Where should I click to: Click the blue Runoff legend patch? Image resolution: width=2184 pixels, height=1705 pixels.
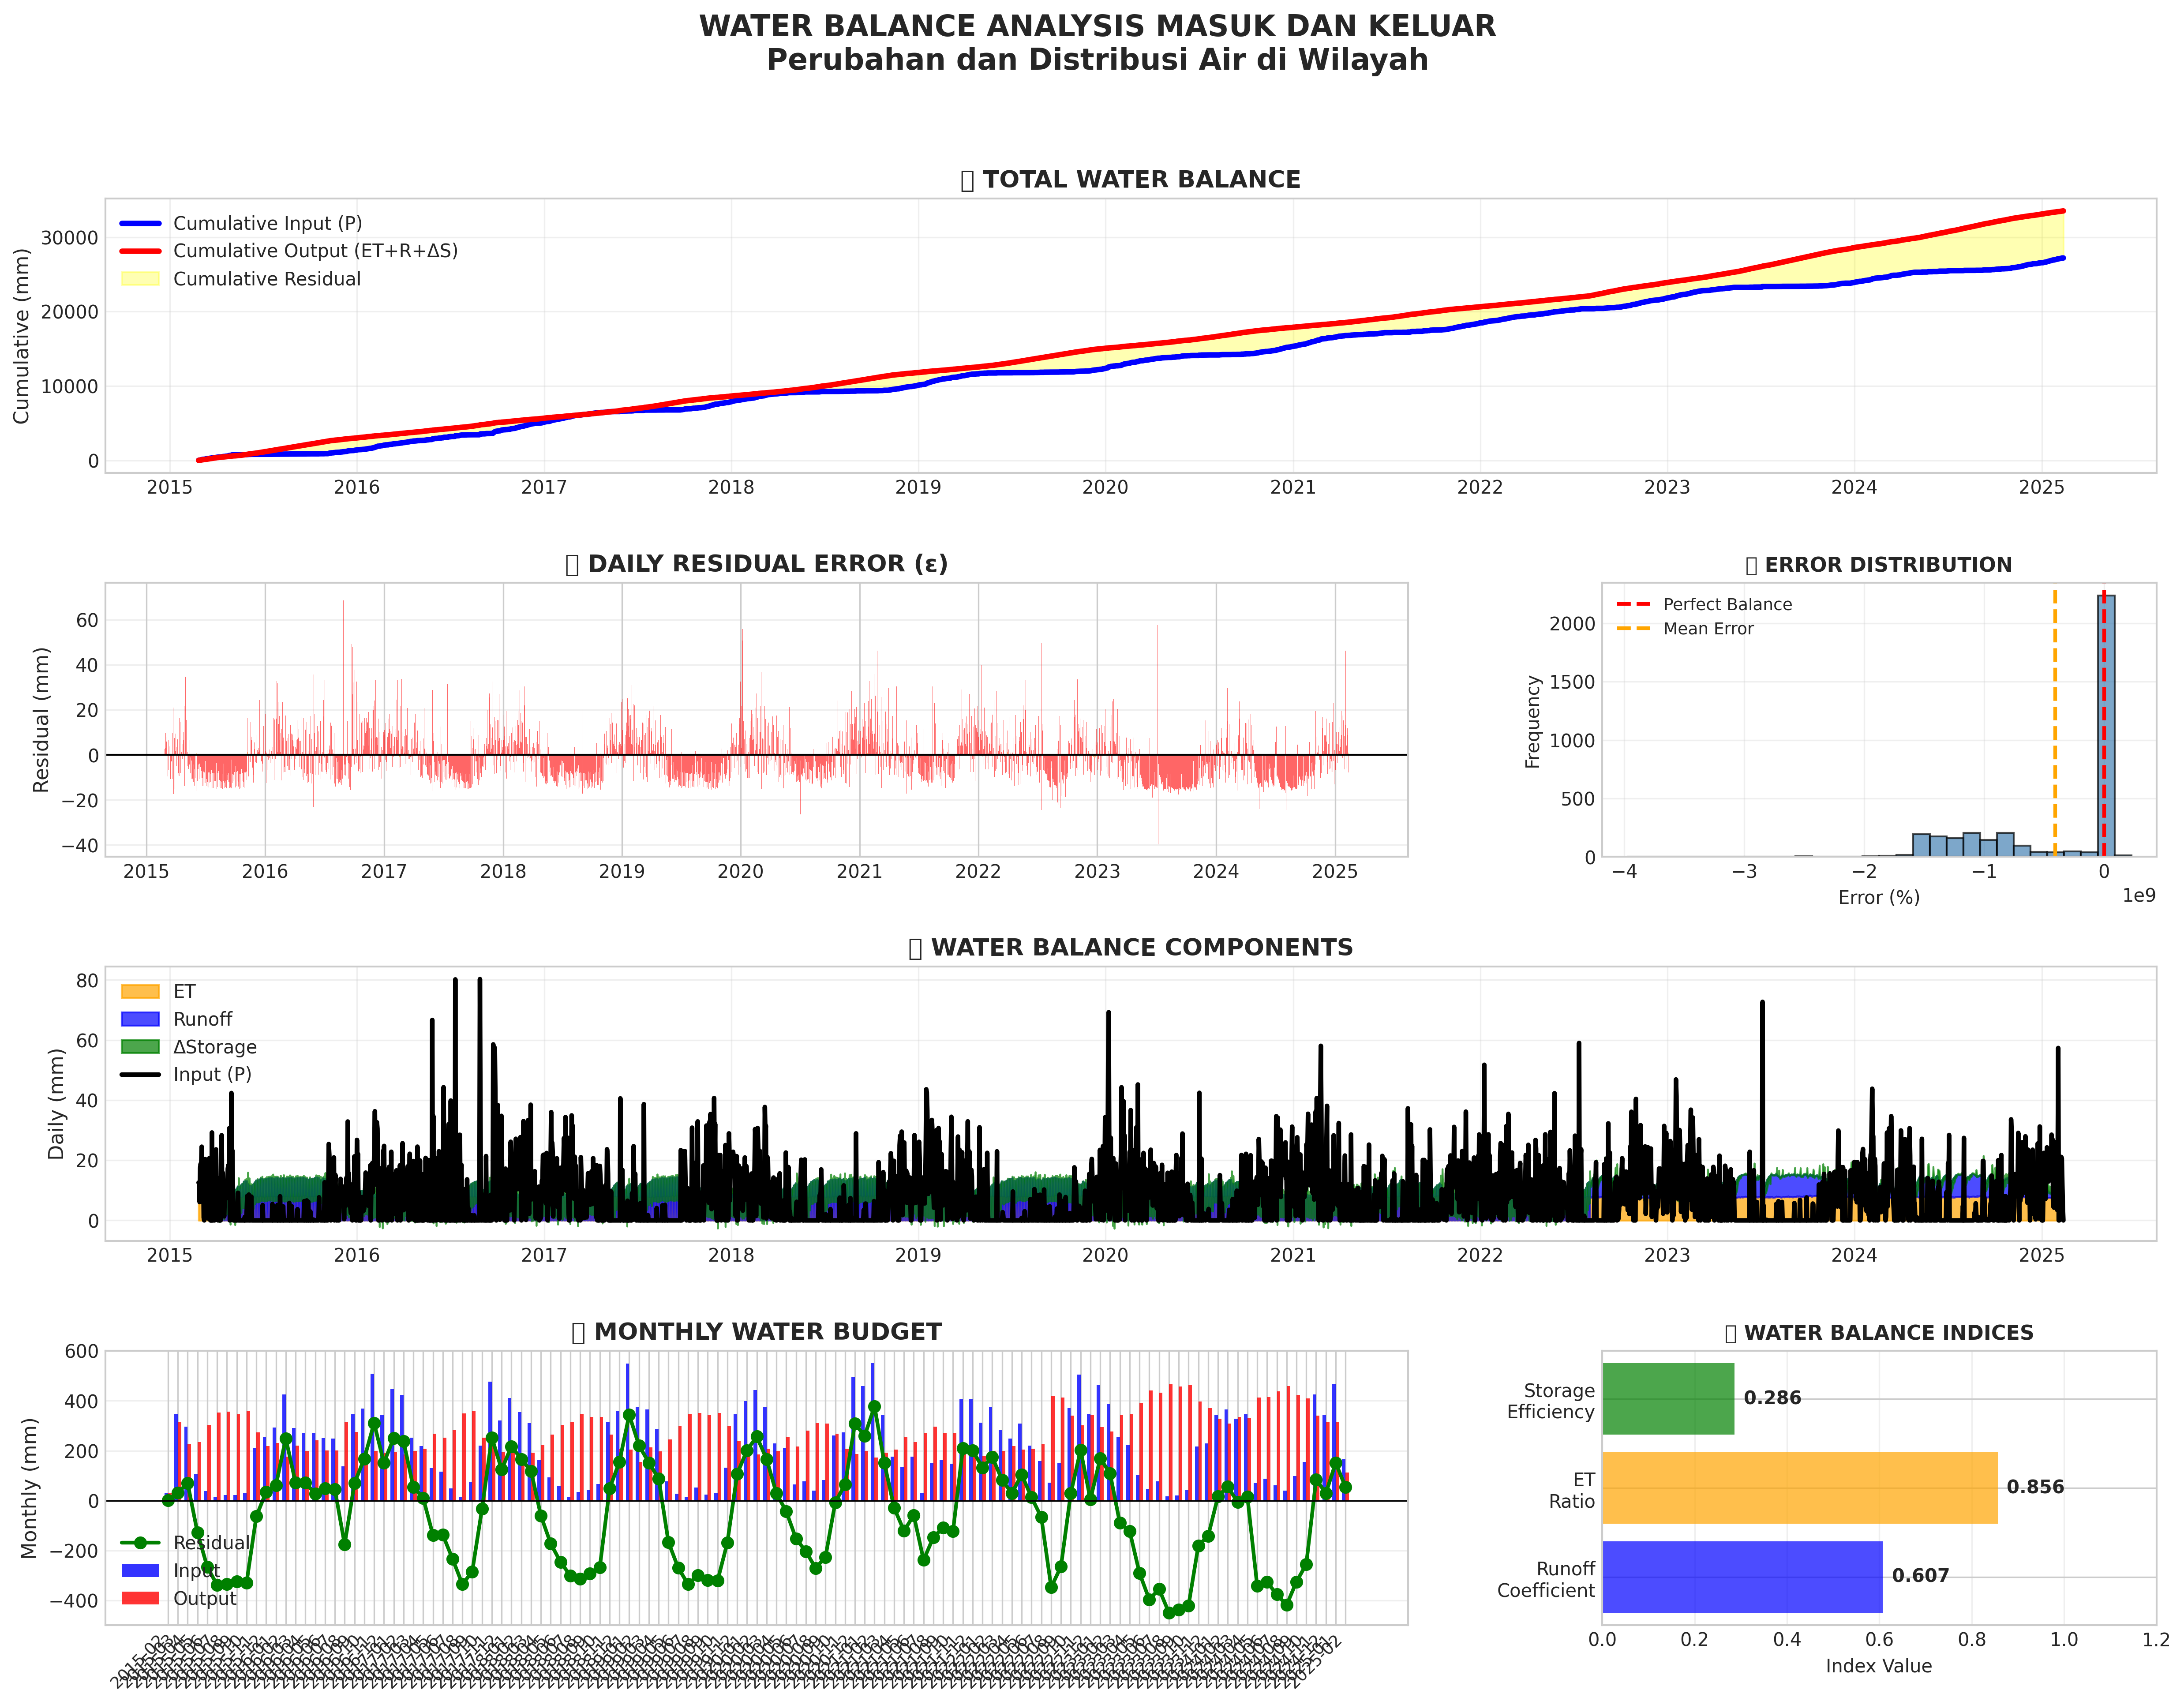pyautogui.click(x=140, y=1020)
